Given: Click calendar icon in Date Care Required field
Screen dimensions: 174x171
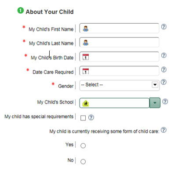Looking at the screenshot, I should (86, 71).
